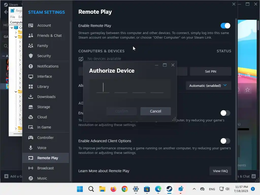Screen dimensions: 260x195
Task: Click second PIN digit field
Action: [x=121, y=87]
